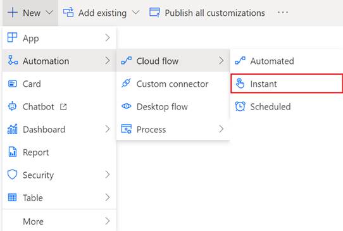The image size is (343, 231).
Task: Open the three-dot overflow menu
Action: (x=283, y=13)
